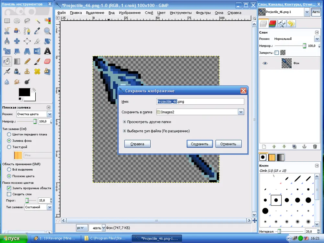Uncheck Залить прозрачные области checkbox
Screen dimensions: 324x243
pos(9,188)
